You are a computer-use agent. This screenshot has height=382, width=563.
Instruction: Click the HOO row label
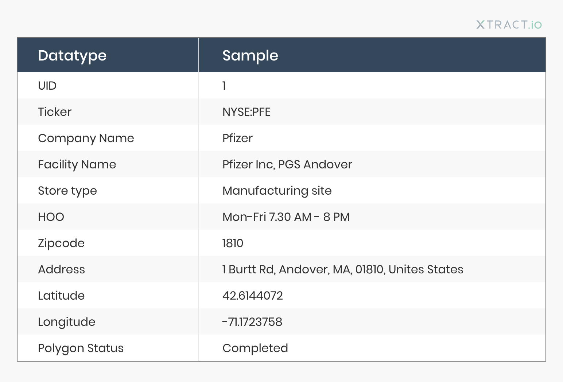pos(51,217)
